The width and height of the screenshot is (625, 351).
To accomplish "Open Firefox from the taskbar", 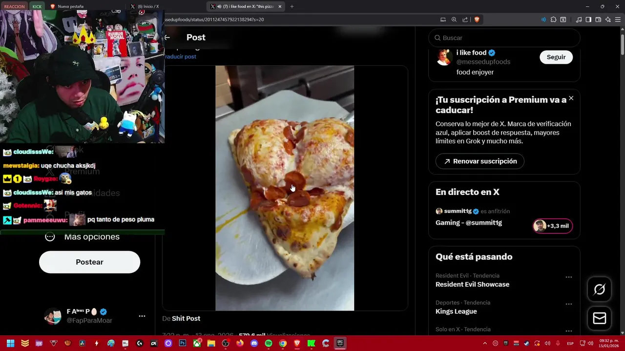I will [240, 343].
